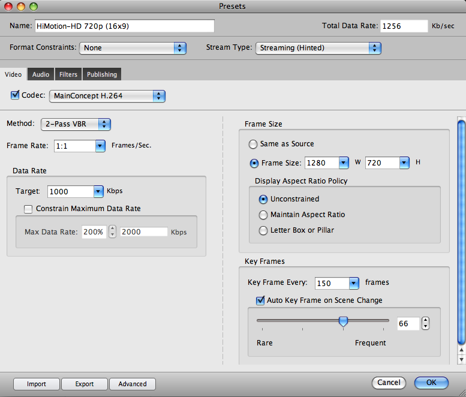Open the Codec MainConcept H.264 dropdown
The image size is (466, 397).
click(107, 96)
